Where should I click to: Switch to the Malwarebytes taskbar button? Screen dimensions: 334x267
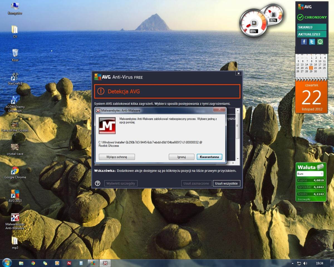pos(105,263)
